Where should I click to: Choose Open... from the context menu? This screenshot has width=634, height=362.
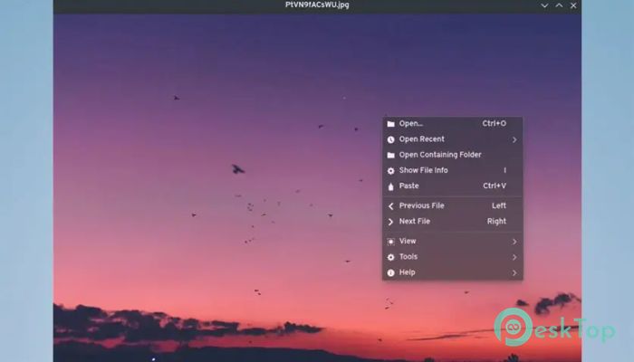(x=453, y=124)
